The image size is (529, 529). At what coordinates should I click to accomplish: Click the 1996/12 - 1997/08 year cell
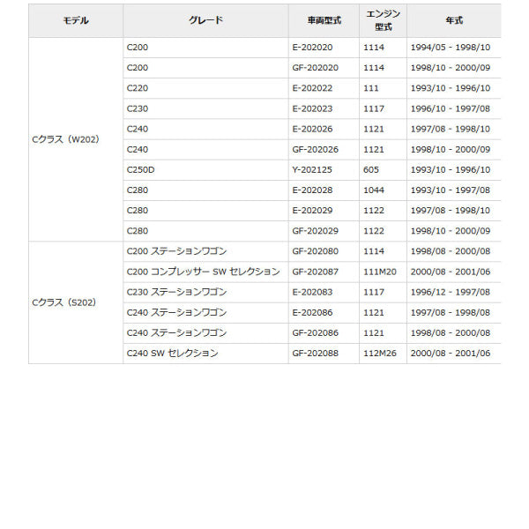click(x=451, y=292)
